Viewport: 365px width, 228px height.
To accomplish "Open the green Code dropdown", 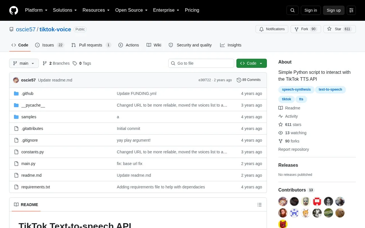I will pyautogui.click(x=252, y=63).
